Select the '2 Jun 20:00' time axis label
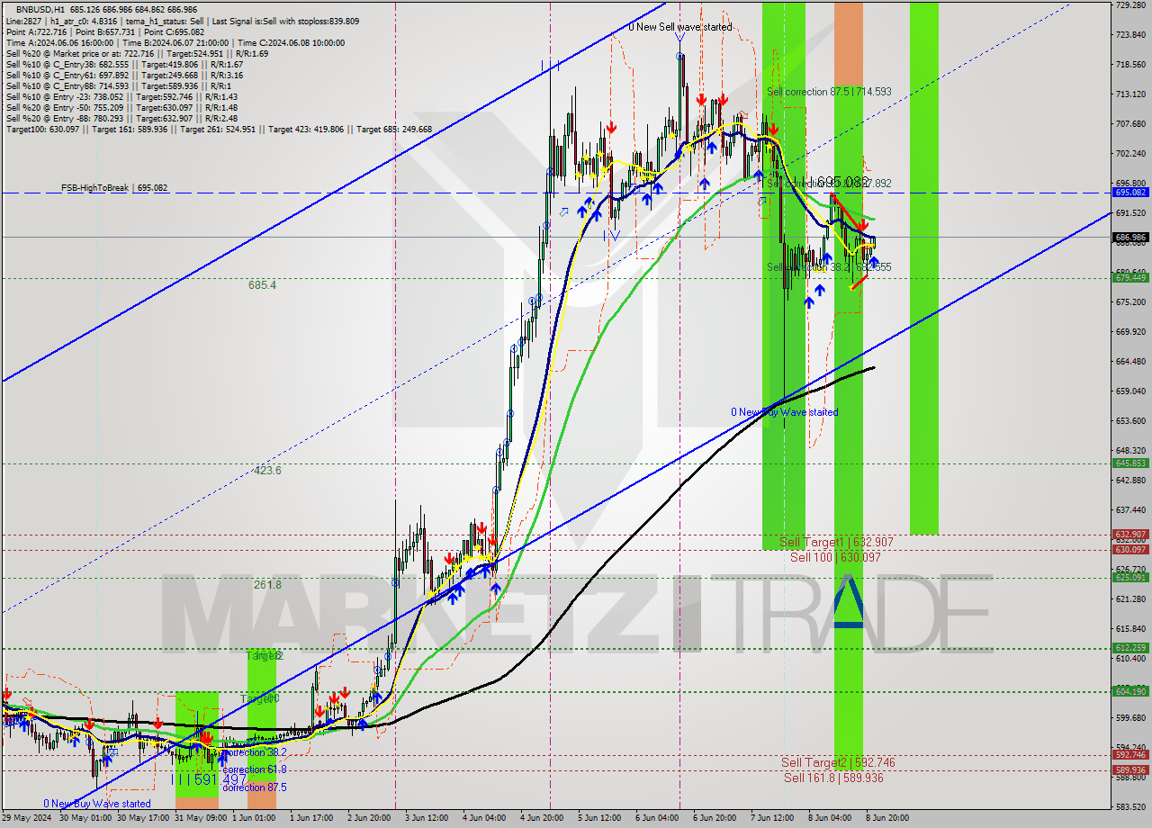 click(x=369, y=818)
